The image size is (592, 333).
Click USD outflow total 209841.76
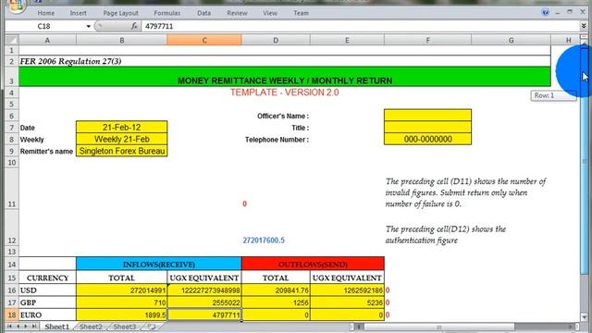pos(276,290)
